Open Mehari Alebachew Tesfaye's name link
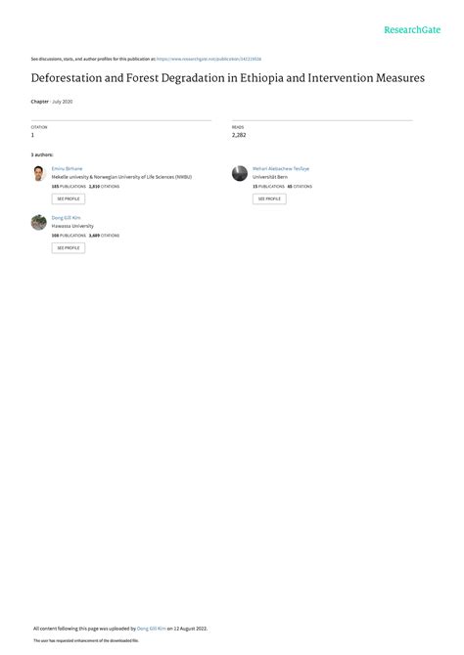The height and width of the screenshot is (655, 464). point(281,168)
